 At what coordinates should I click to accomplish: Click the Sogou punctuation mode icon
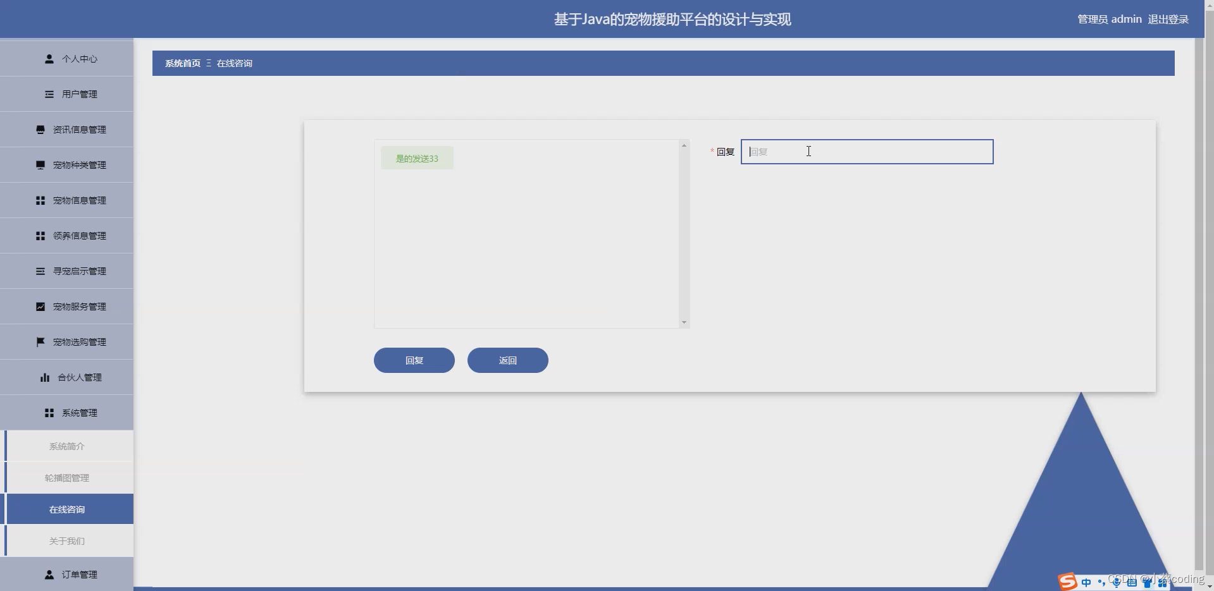click(x=1101, y=582)
